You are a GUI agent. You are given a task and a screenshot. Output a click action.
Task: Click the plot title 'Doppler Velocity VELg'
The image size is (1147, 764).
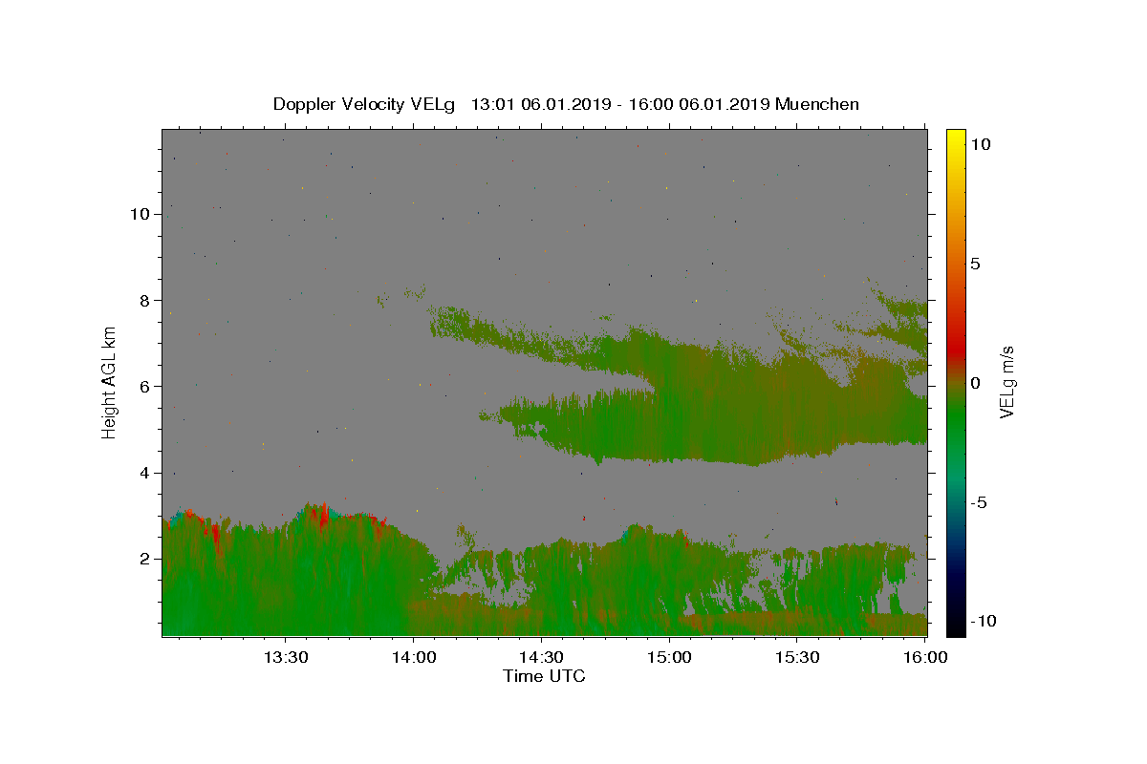coord(365,104)
